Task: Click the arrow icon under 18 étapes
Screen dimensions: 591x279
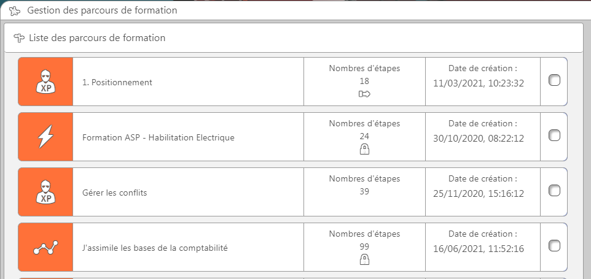Action: (364, 94)
